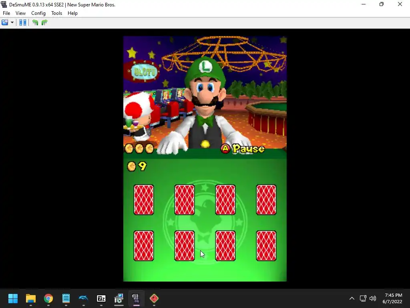
Task: Flip the second card in top row
Action: coord(184,200)
